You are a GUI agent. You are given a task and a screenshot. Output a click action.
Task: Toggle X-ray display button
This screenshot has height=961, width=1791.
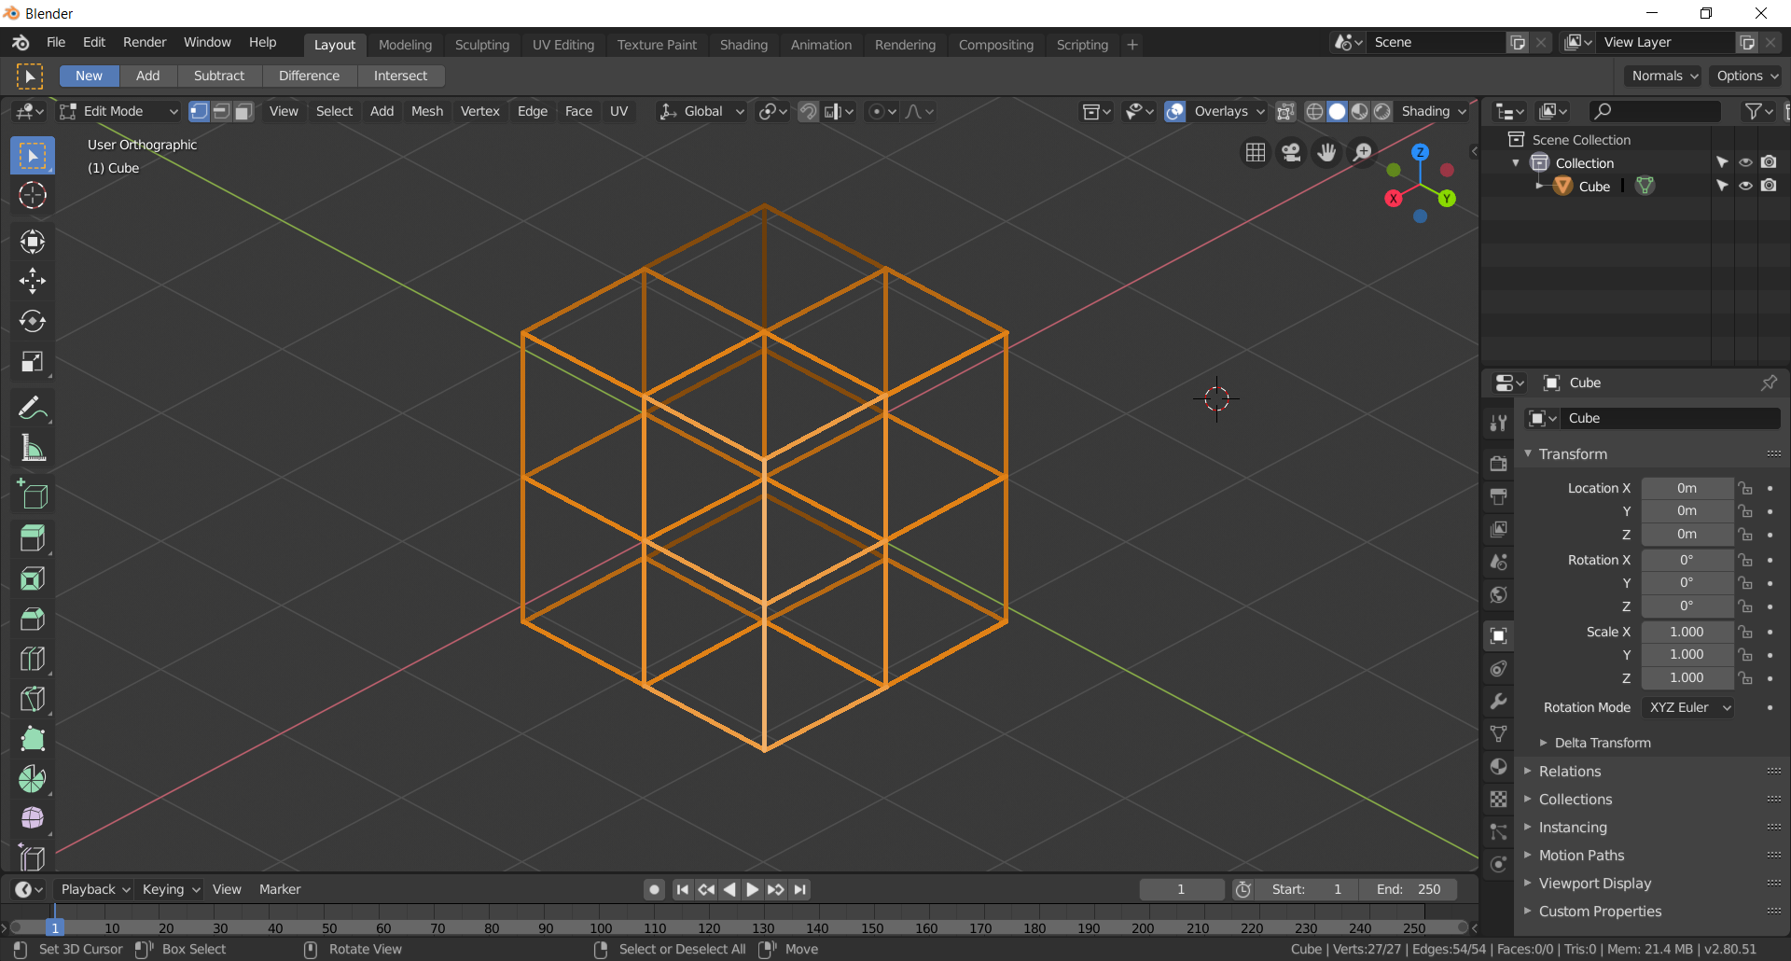pos(1285,112)
